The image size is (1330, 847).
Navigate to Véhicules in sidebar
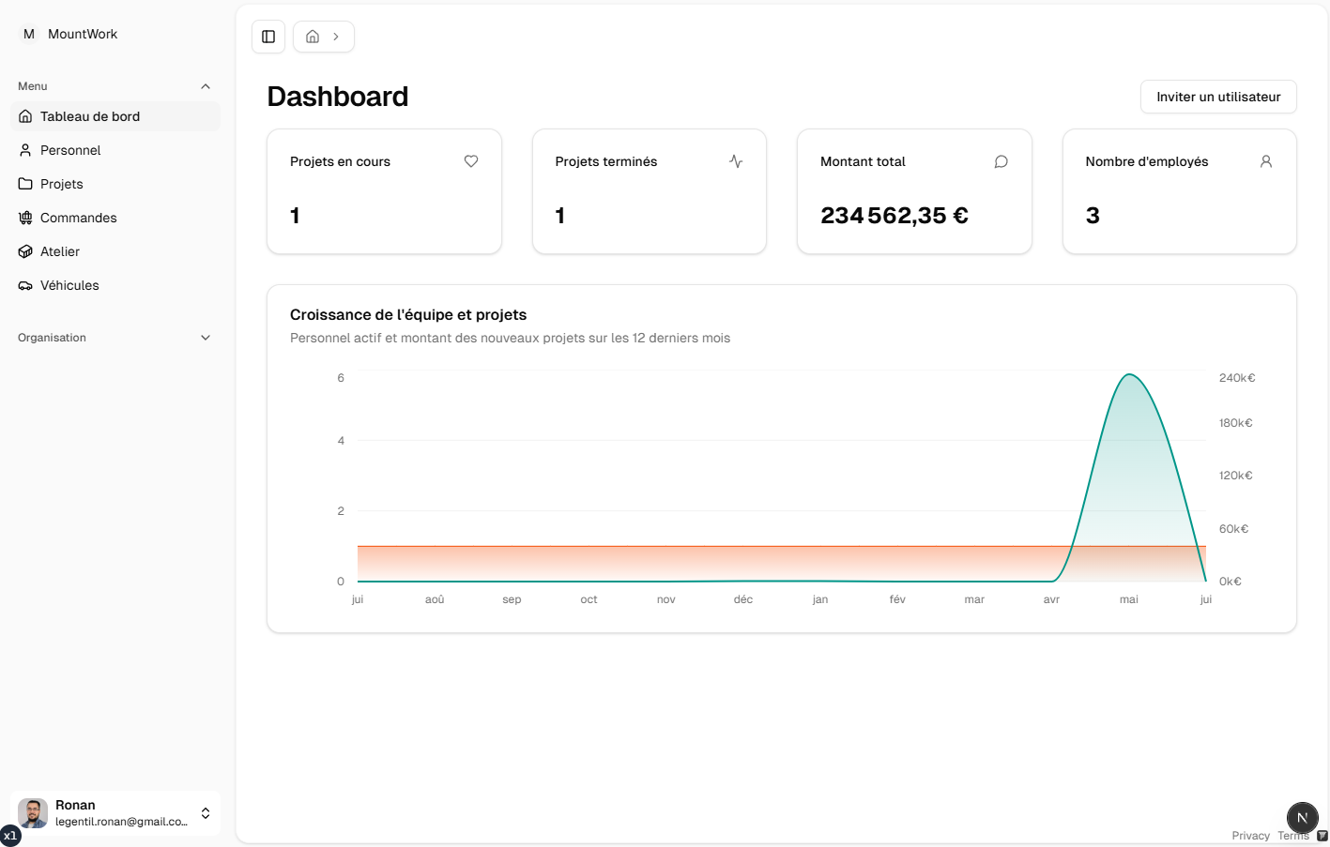(x=69, y=285)
